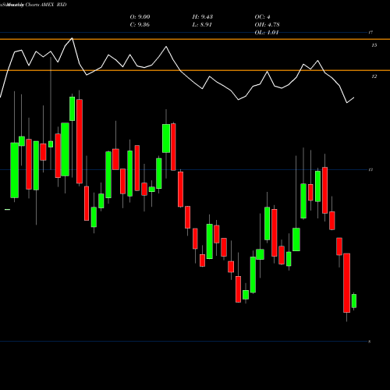Image resolution: width=390 pixels, height=390 pixels.
Task: Click the '12' label below the orange line
Action: pos(374,76)
